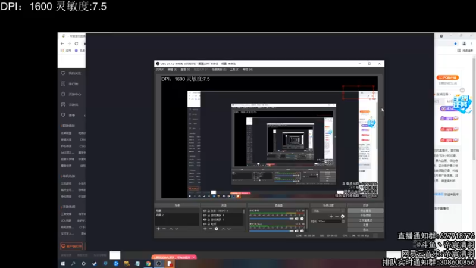Open OBS from the taskbar

tap(159, 264)
